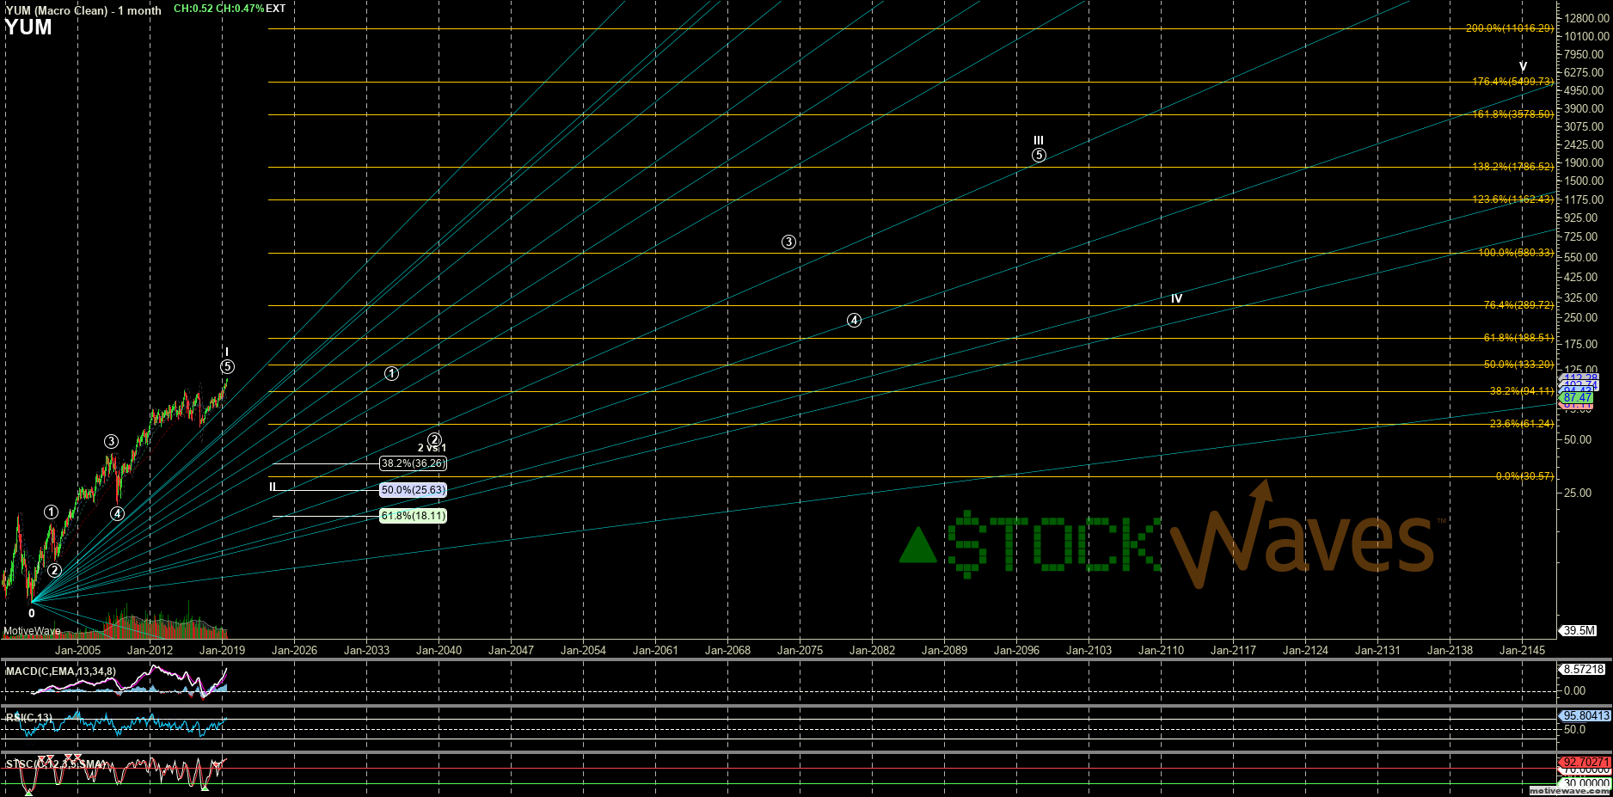Click the 25.00 price axis value
Screen dimensions: 1613x797
coord(1579,493)
